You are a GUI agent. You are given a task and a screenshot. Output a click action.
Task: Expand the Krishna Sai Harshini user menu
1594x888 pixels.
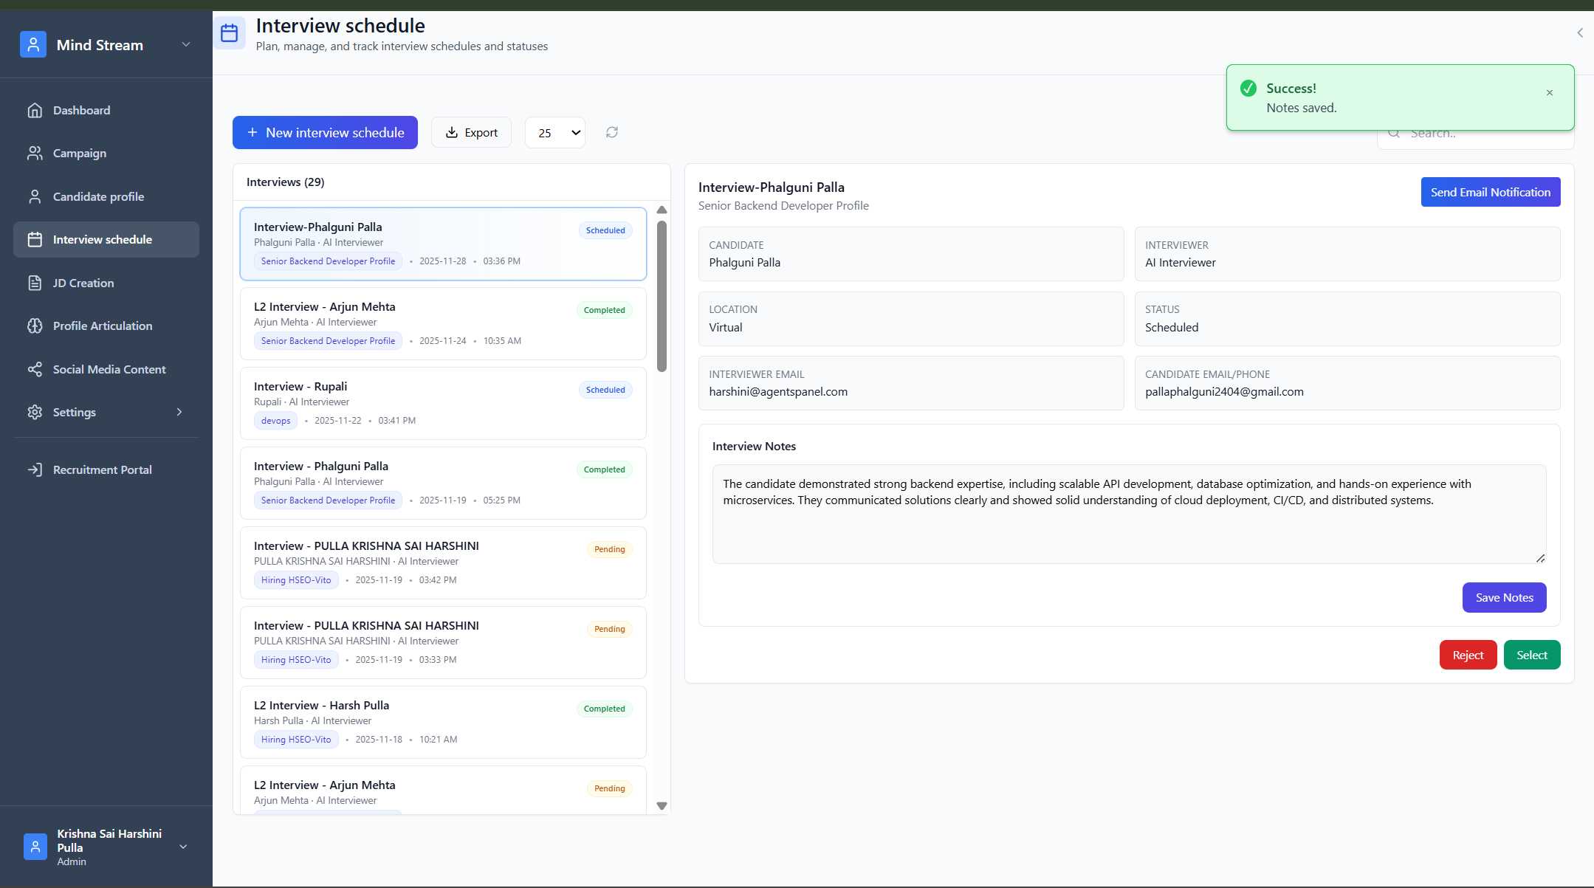(183, 847)
